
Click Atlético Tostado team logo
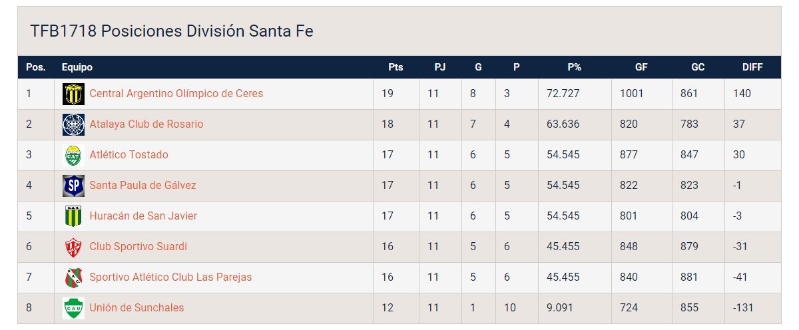[x=73, y=155]
